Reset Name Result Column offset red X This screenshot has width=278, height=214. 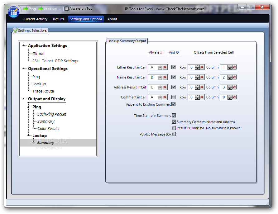[x=234, y=77]
